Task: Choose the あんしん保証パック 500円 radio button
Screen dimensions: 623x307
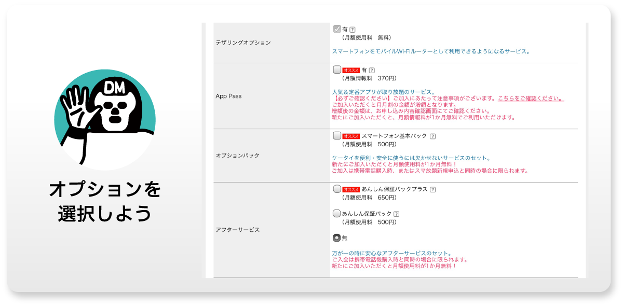Action: tap(337, 213)
